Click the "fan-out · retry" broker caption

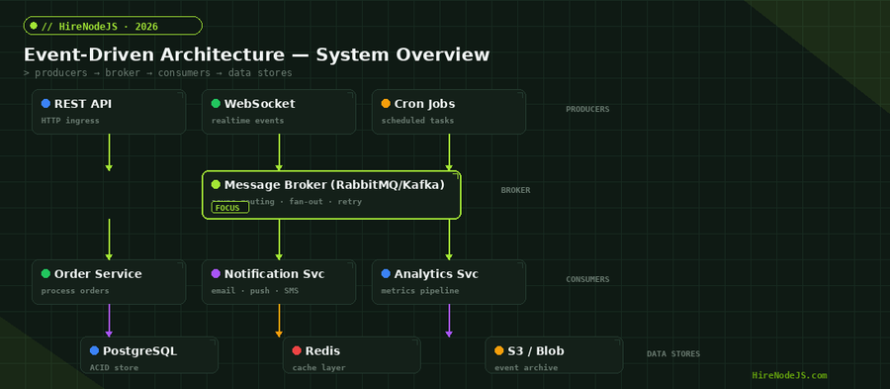(325, 202)
